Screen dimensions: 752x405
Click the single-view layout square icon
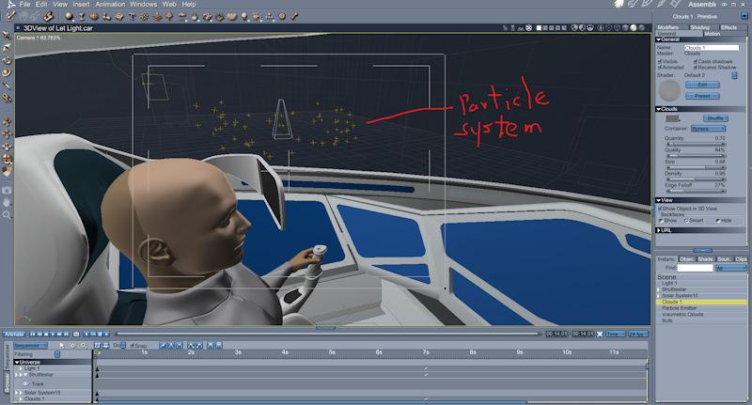pos(539,28)
